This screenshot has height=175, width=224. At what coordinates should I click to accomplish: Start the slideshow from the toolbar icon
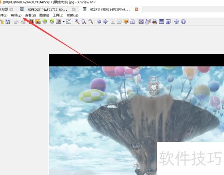(126, 22)
